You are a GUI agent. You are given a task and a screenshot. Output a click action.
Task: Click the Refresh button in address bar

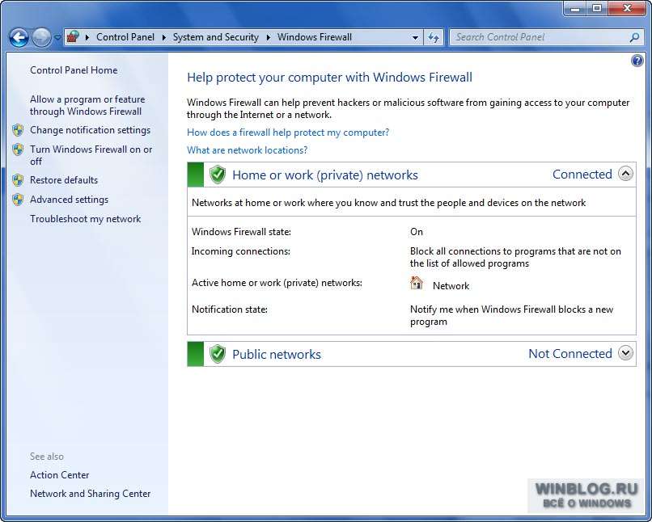(x=434, y=38)
